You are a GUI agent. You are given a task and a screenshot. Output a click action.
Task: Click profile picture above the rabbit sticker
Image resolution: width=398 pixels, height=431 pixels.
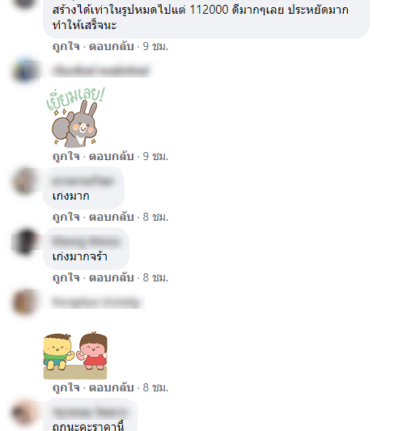[x=25, y=70]
